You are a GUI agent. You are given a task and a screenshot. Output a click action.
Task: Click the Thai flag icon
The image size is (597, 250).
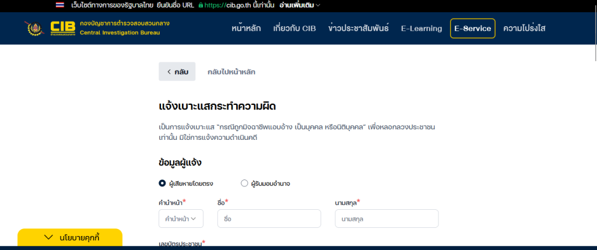tap(59, 5)
